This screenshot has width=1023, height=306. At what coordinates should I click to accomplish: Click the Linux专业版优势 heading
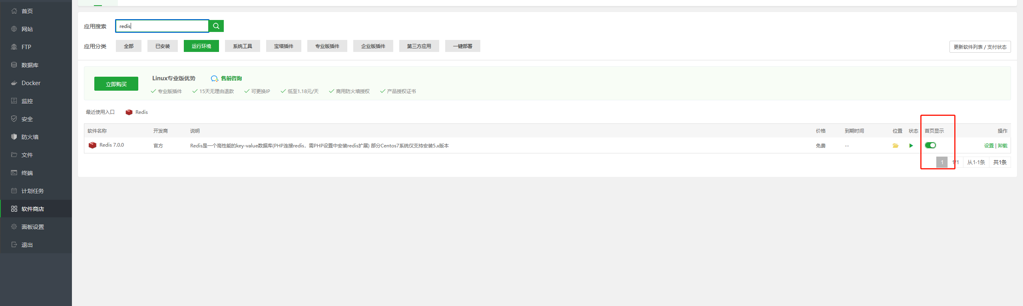pyautogui.click(x=174, y=78)
